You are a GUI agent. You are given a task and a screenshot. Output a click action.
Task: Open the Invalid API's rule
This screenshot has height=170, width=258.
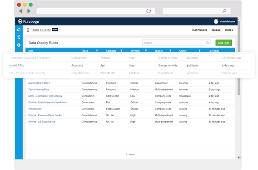click(x=16, y=66)
